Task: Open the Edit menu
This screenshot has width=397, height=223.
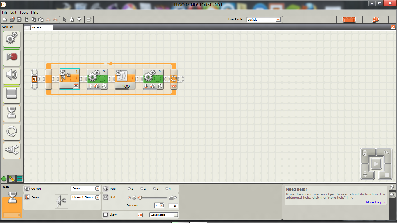Action: pyautogui.click(x=13, y=12)
